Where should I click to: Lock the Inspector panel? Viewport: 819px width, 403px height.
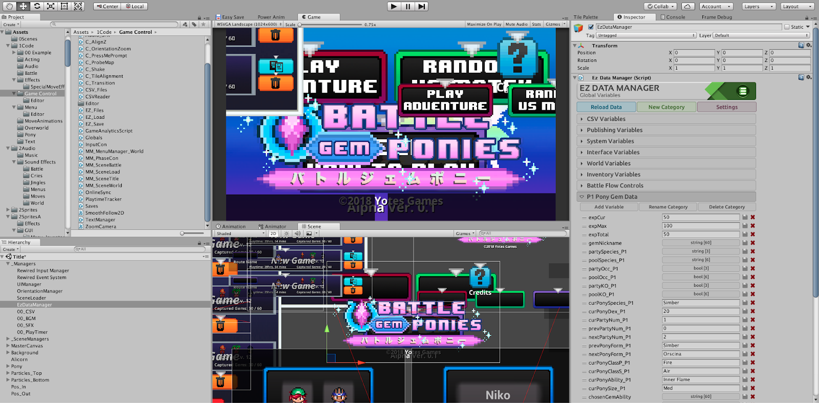tap(807, 17)
